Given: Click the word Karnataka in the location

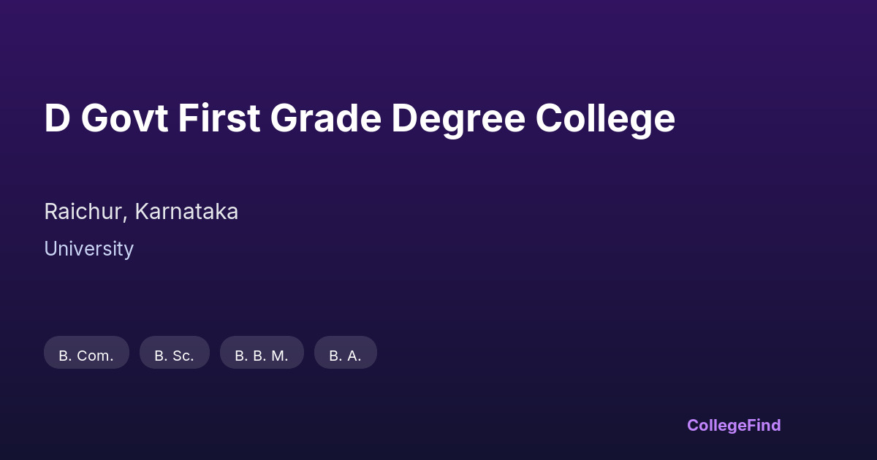Looking at the screenshot, I should coord(186,212).
